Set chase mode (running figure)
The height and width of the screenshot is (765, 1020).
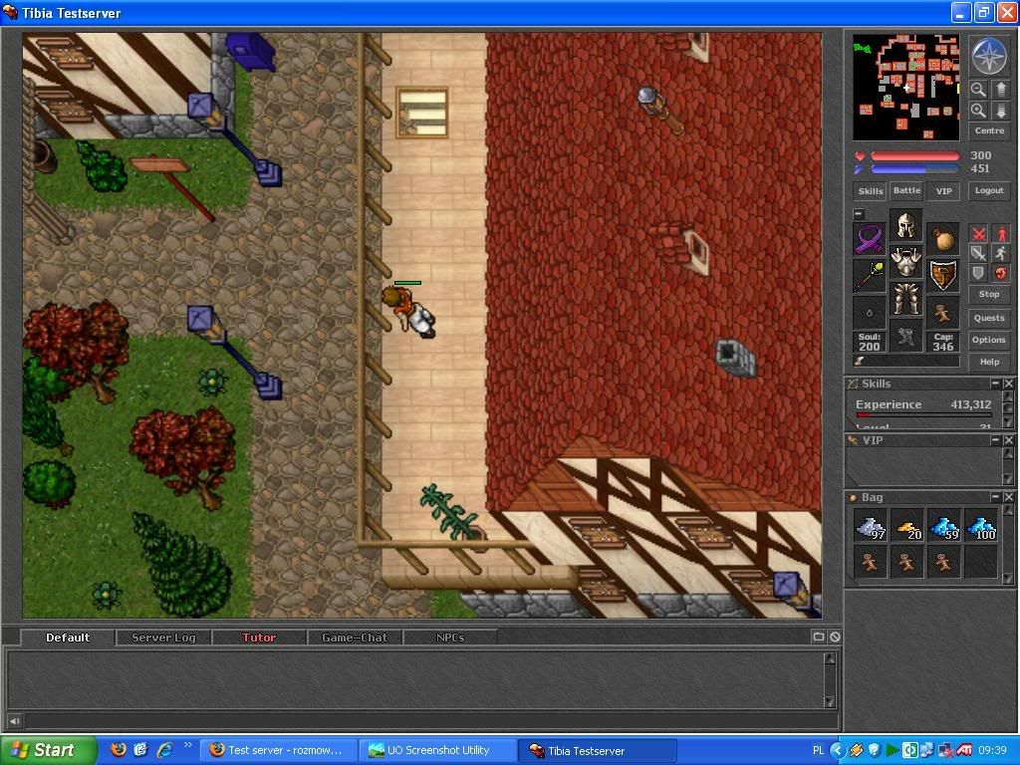(1001, 253)
